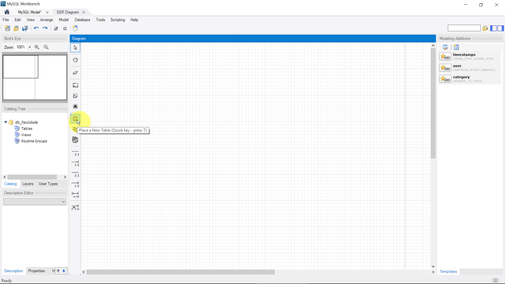Choose the Place New Routine Group tool
505x284 pixels.
coord(75,140)
